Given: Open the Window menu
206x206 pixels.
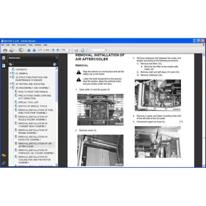Looking at the screenshot, I should point(38,45).
